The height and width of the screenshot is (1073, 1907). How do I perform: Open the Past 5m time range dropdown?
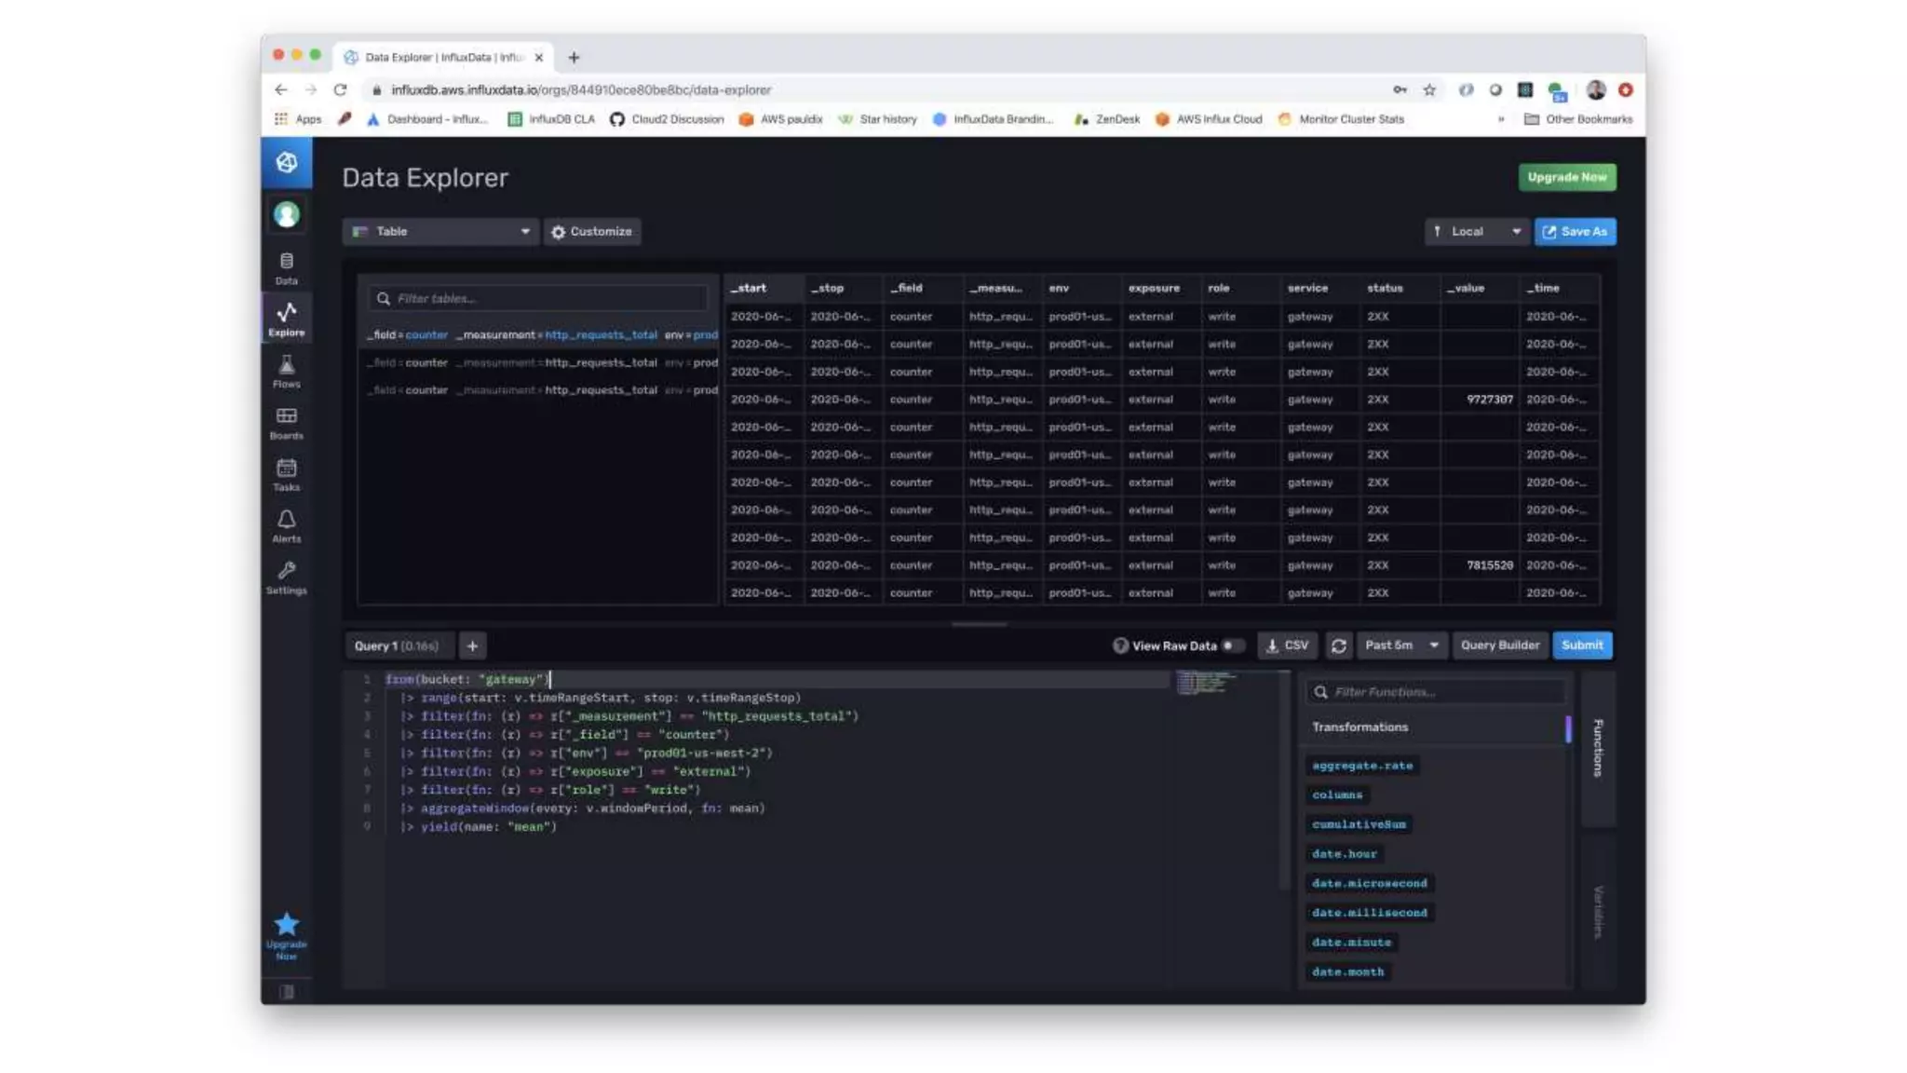(x=1400, y=645)
